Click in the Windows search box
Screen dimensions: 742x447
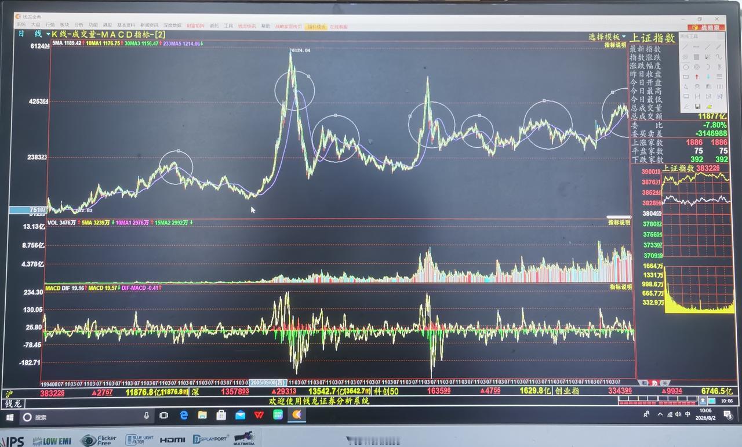click(x=88, y=417)
